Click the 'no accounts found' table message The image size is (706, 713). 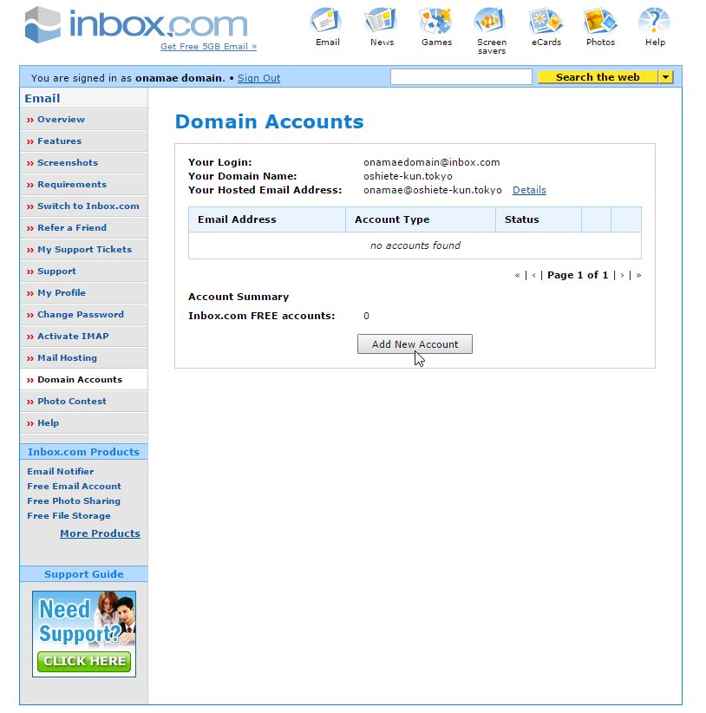point(415,245)
